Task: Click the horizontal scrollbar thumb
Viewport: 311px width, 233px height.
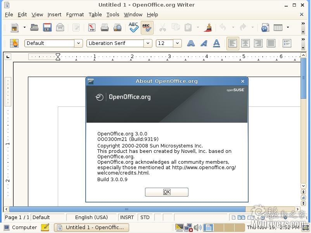Action: click(127, 209)
